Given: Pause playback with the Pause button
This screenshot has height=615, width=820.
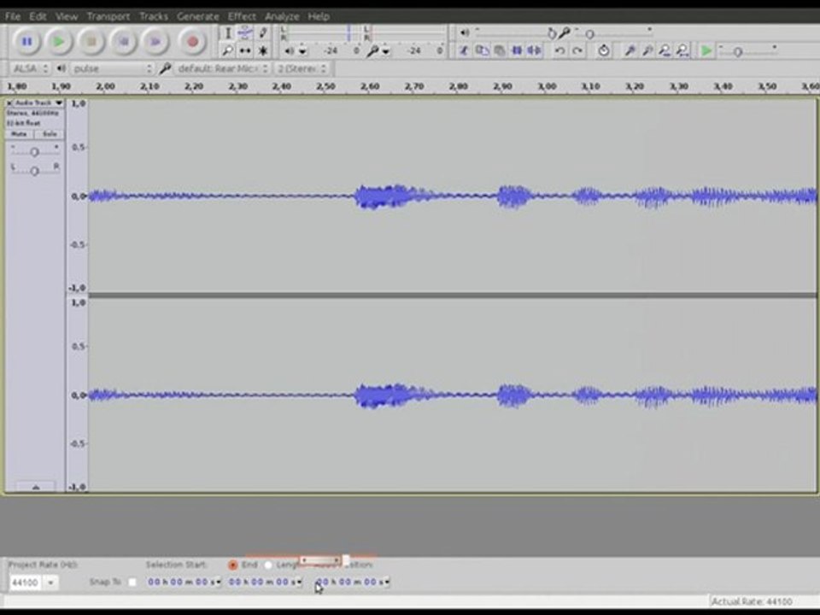Looking at the screenshot, I should click(x=26, y=41).
